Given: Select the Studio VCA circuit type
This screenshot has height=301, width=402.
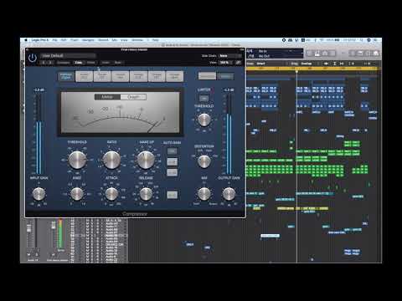Looking at the screenshot, I should coord(84,76).
